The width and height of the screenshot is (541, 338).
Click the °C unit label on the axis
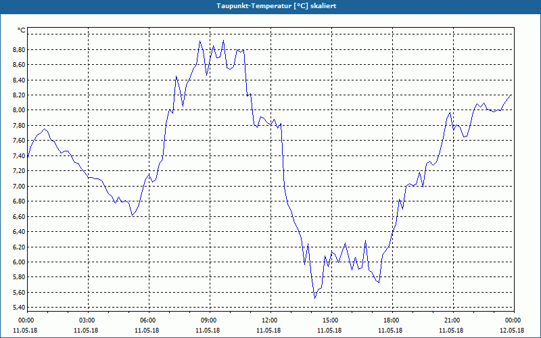(x=22, y=30)
